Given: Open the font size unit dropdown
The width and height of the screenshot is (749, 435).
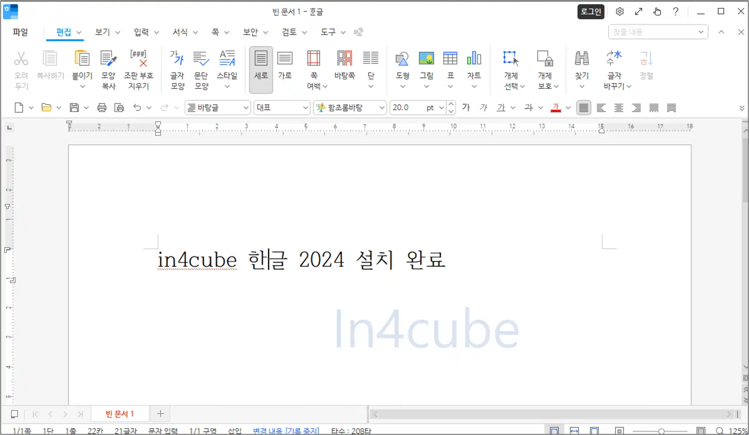Looking at the screenshot, I should (441, 107).
